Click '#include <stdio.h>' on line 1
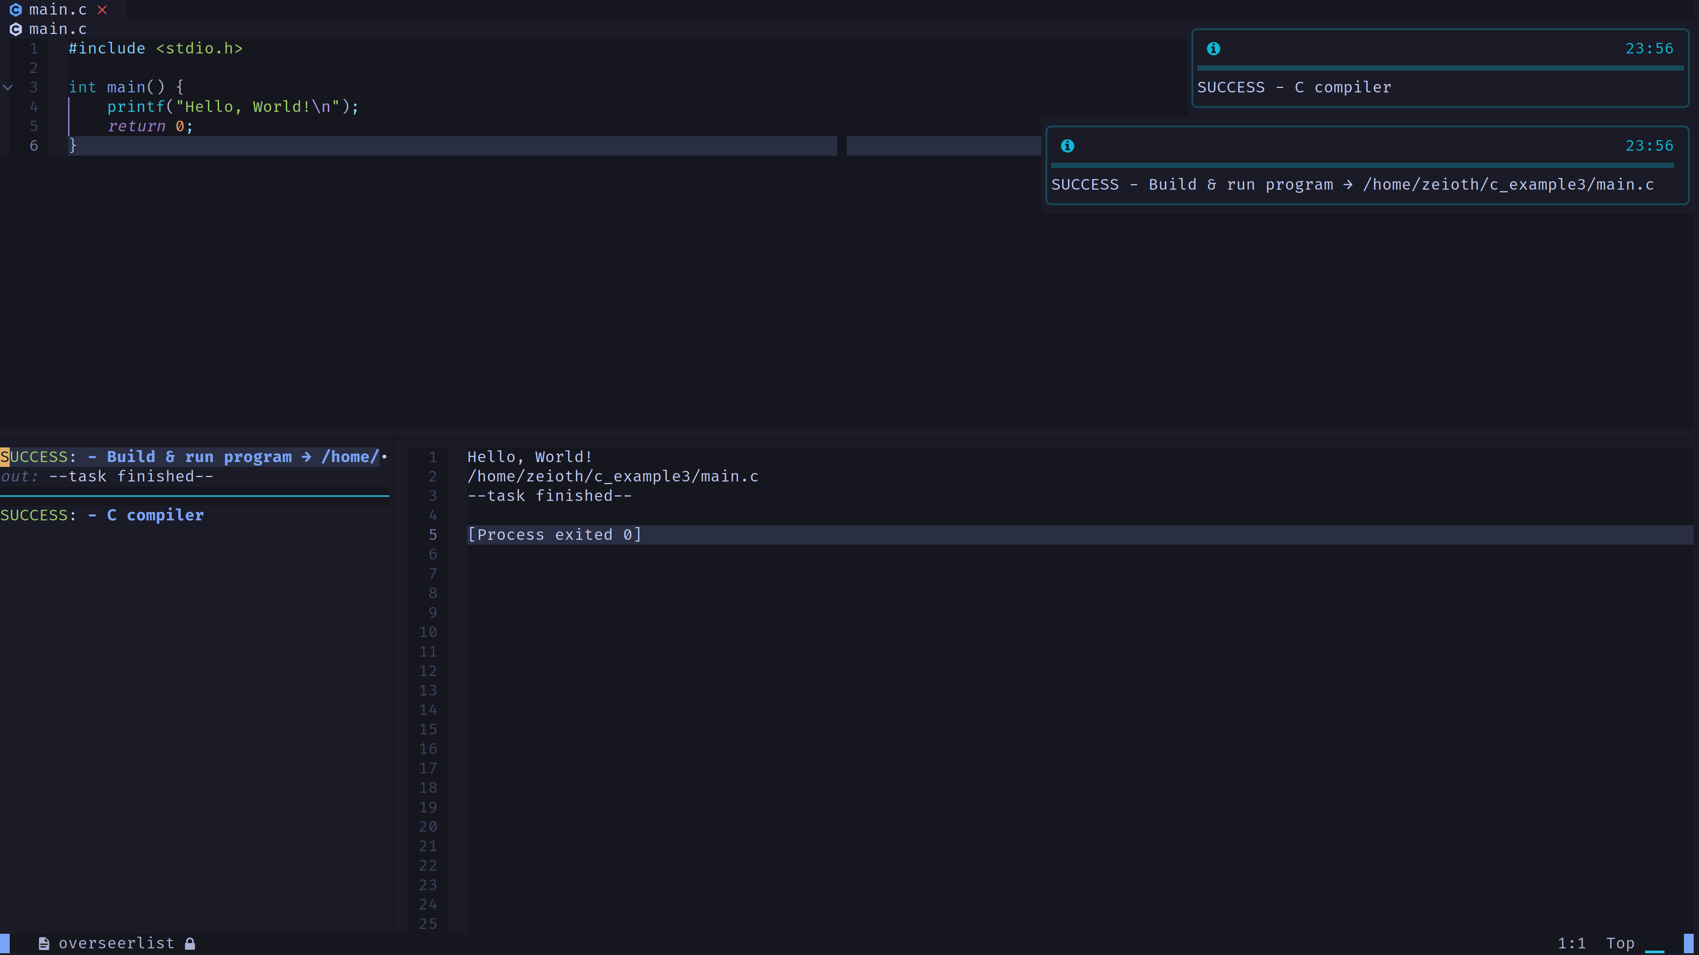 (x=156, y=49)
